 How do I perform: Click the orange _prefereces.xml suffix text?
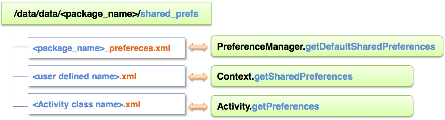click(137, 48)
